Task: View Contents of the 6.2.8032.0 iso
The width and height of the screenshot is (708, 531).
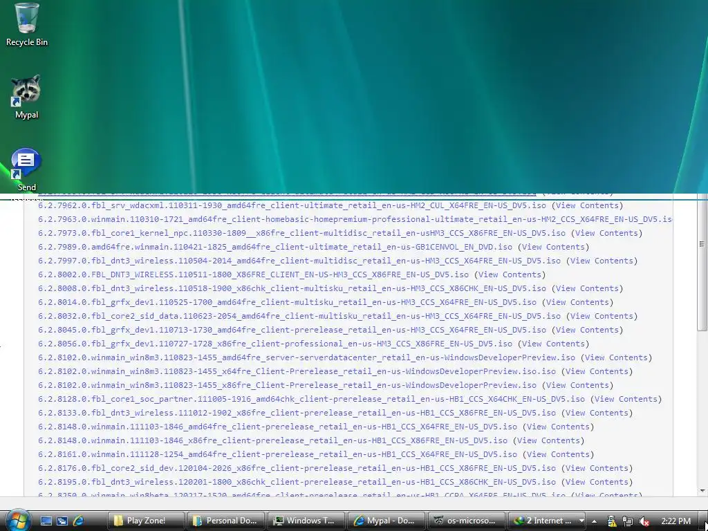Action: point(602,316)
